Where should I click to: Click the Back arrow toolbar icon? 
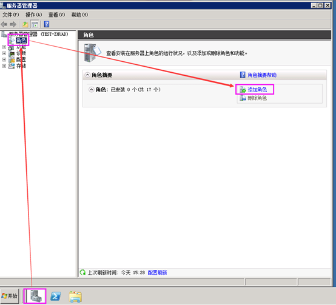[4, 24]
